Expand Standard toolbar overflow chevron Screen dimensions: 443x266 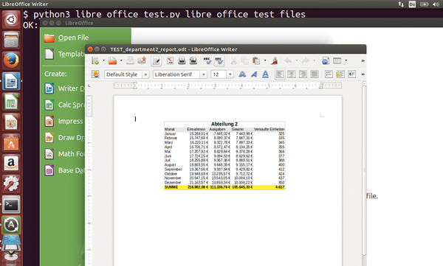pyautogui.click(x=363, y=60)
